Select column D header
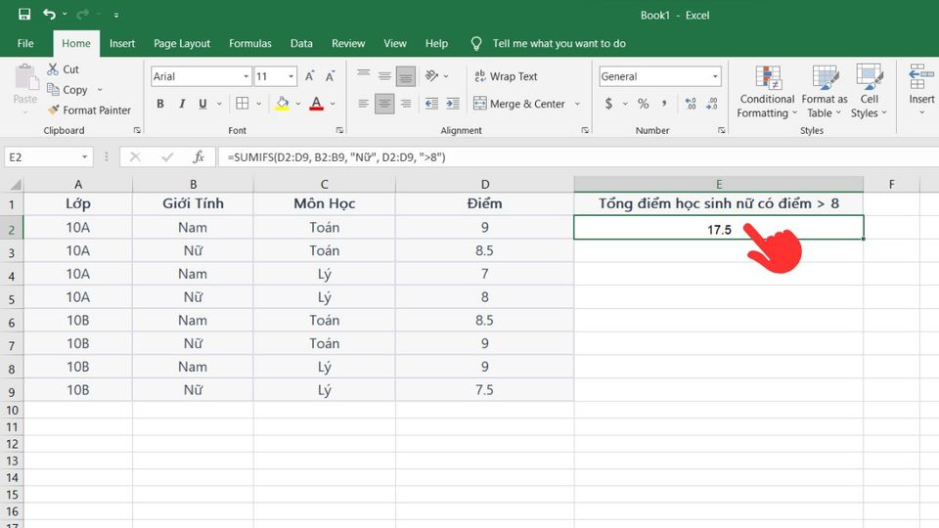The width and height of the screenshot is (939, 528). 484,185
